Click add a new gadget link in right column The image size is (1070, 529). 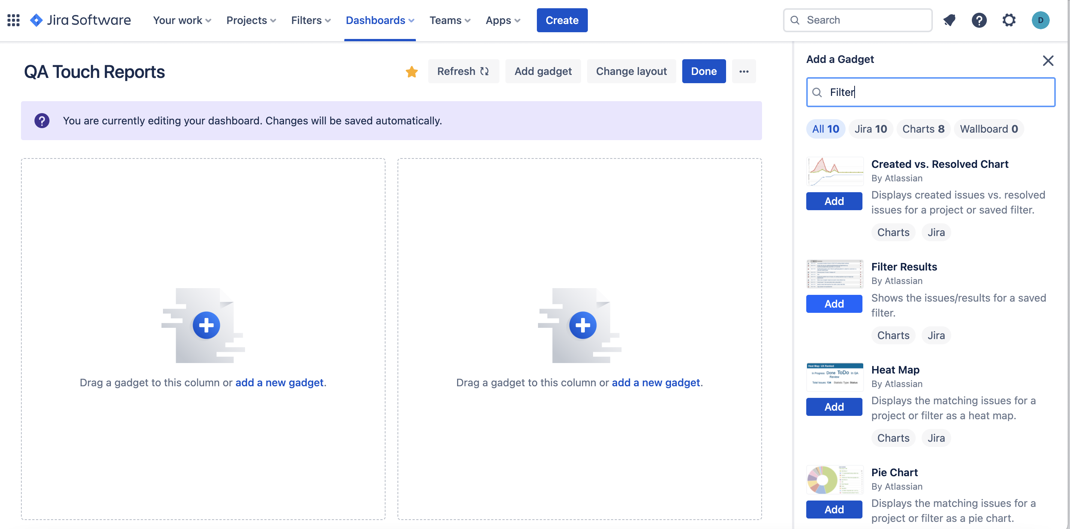coord(656,383)
